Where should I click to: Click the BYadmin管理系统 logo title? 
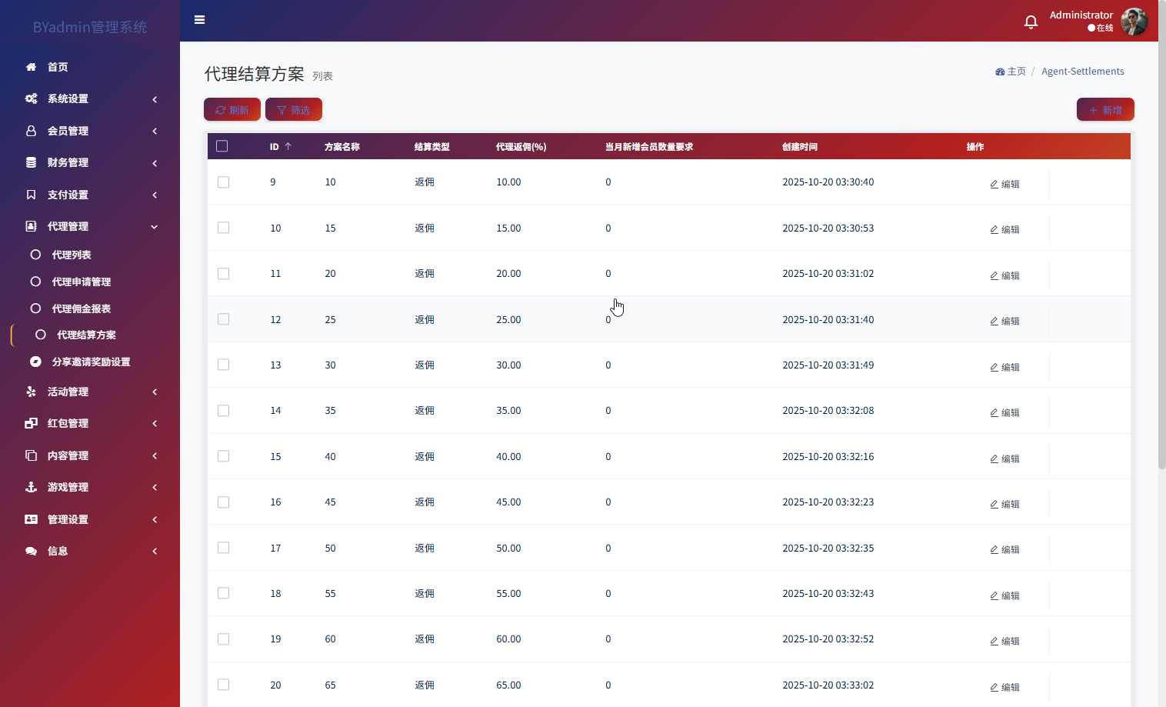90,27
